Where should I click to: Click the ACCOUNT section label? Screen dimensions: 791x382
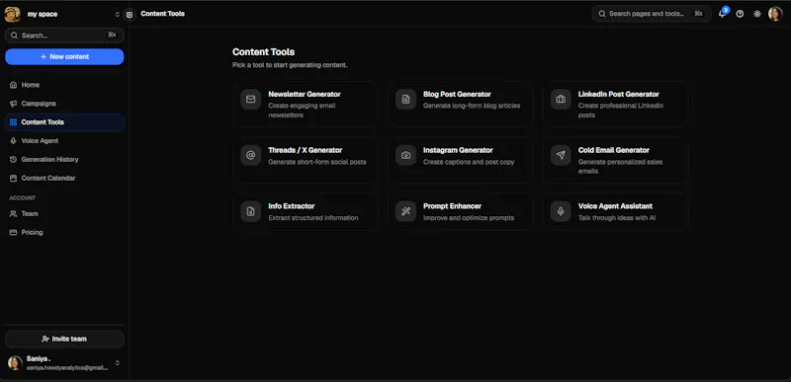tap(22, 198)
